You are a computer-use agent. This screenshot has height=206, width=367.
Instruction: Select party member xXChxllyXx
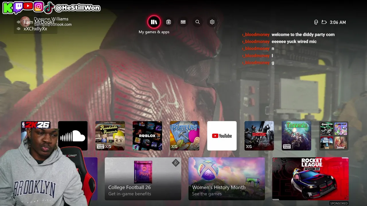35,29
